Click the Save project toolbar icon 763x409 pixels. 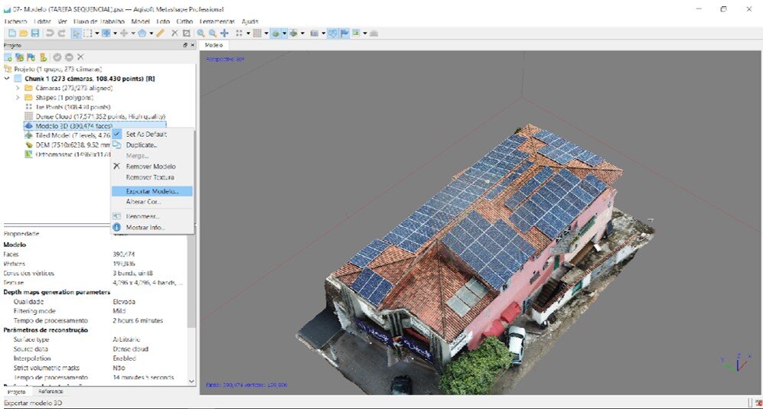[x=35, y=34]
